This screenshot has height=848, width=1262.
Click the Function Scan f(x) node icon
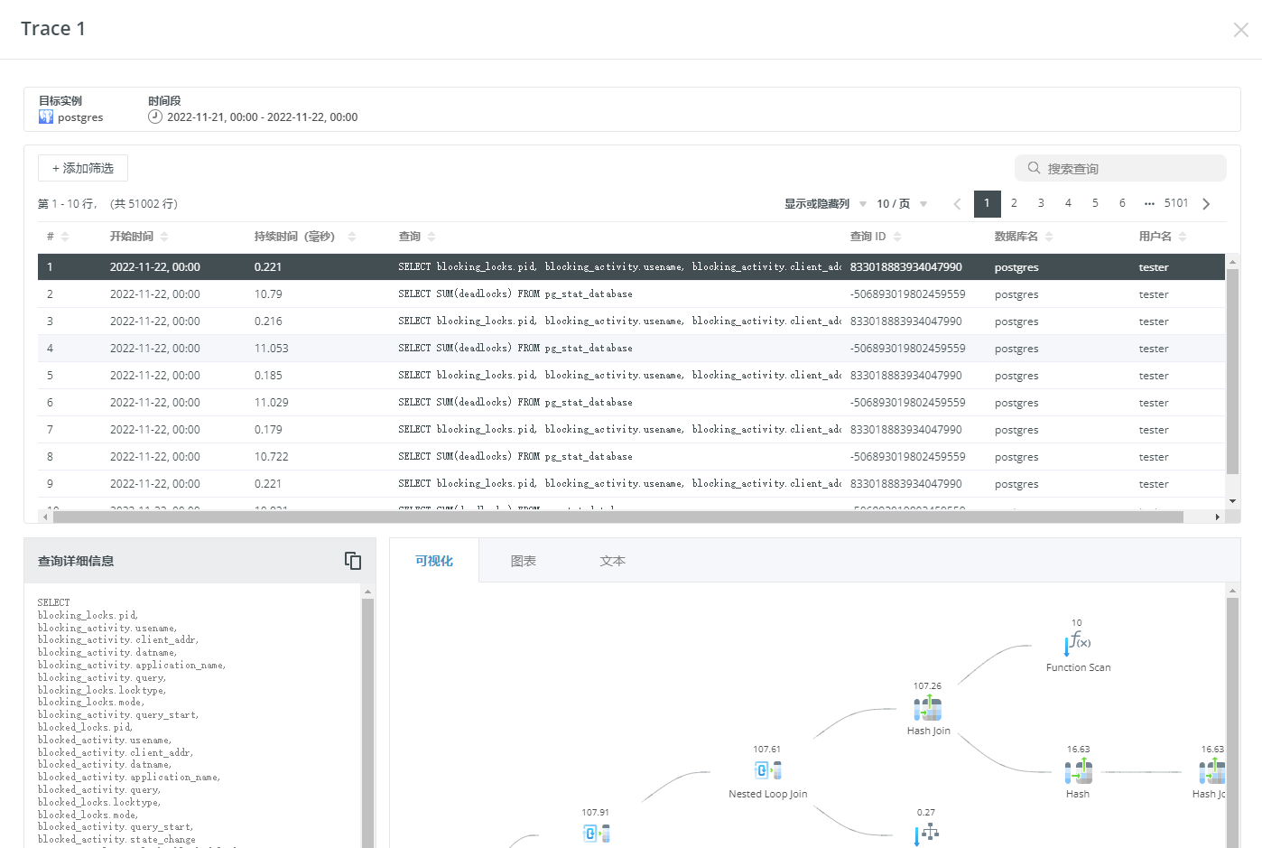pyautogui.click(x=1077, y=643)
